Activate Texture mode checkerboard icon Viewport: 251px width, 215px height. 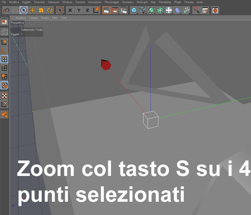click(x=4, y=96)
